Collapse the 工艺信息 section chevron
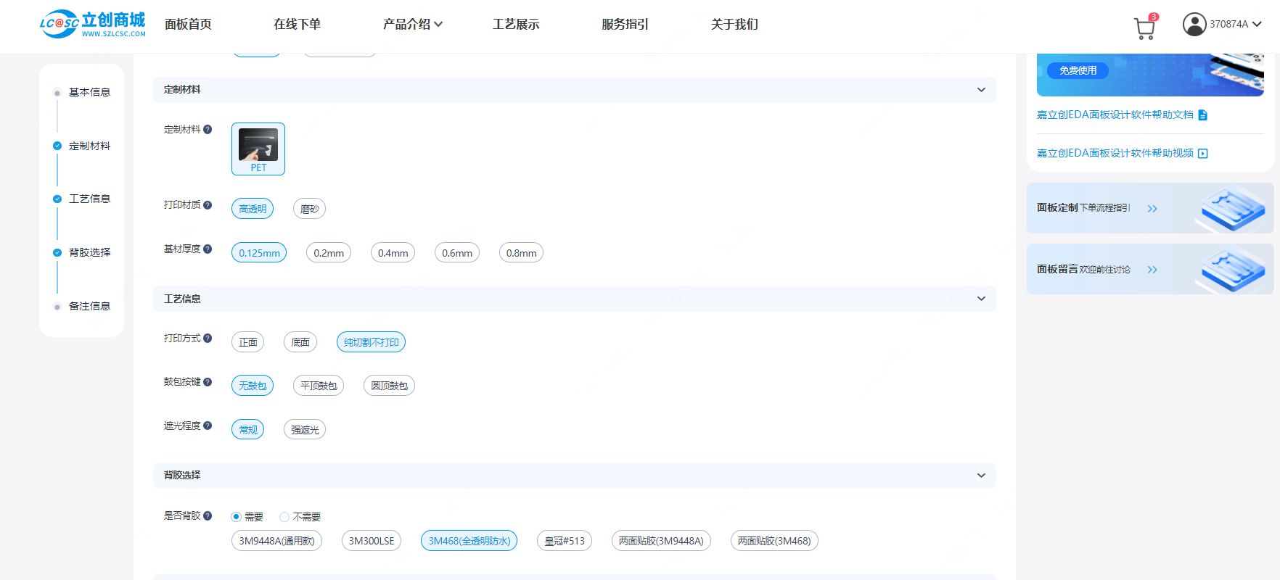The width and height of the screenshot is (1280, 580). click(981, 299)
